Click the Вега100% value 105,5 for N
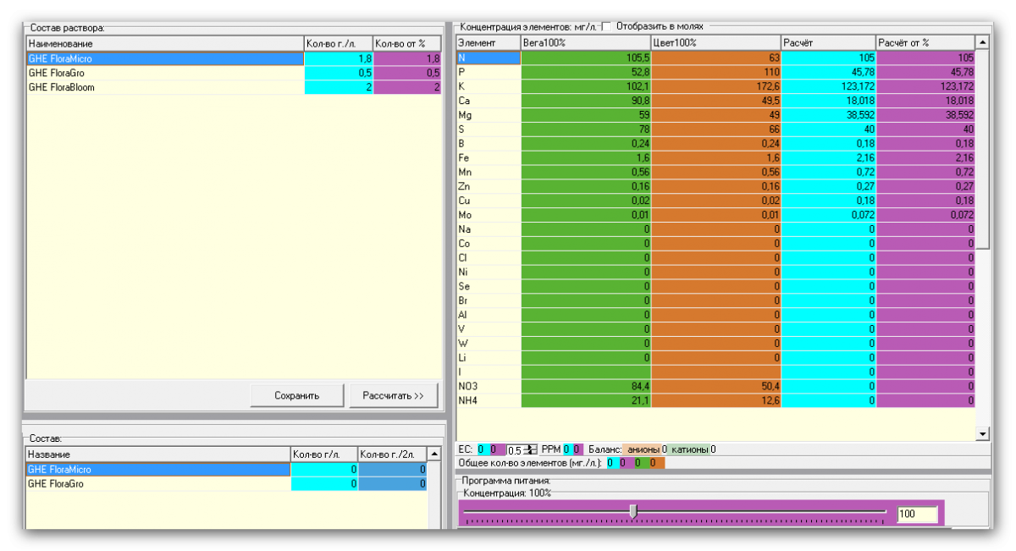The width and height of the screenshot is (1016, 551). [x=586, y=58]
